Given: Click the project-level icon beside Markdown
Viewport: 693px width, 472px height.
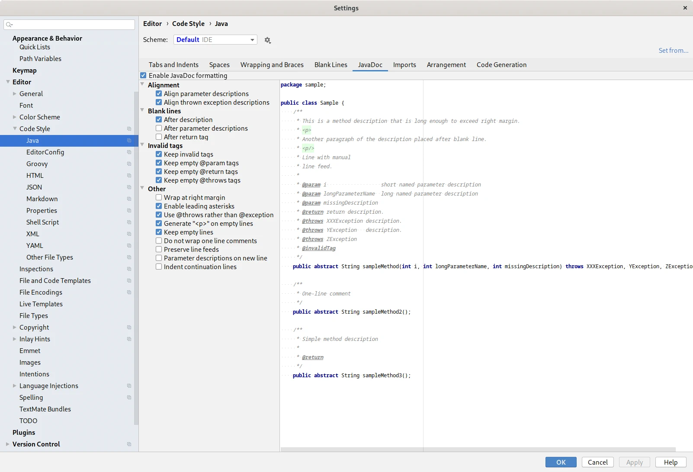Looking at the screenshot, I should [x=129, y=199].
